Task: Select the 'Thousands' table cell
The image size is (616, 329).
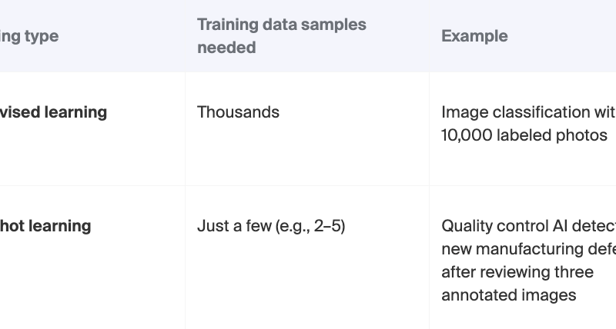Action: coord(238,112)
